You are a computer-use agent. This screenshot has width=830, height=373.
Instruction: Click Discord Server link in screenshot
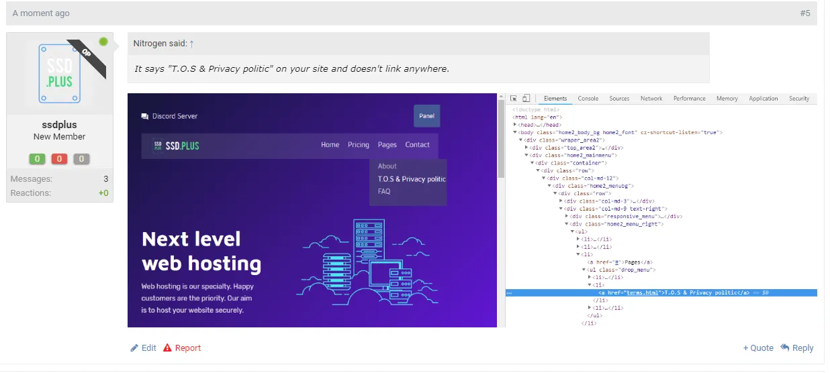[175, 116]
